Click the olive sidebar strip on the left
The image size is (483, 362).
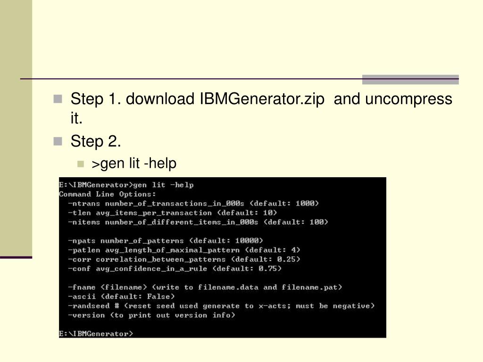click(16, 128)
